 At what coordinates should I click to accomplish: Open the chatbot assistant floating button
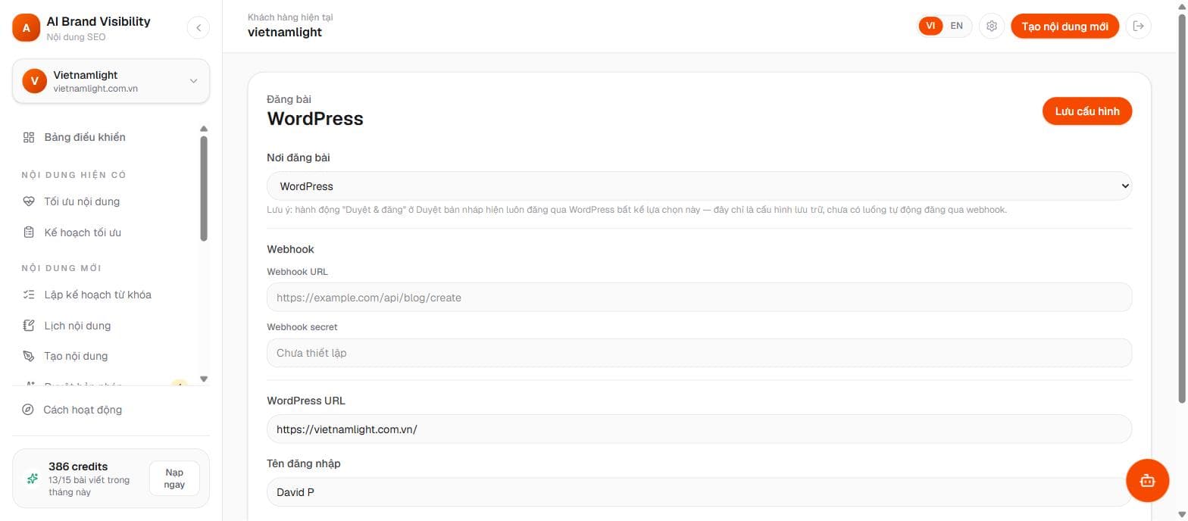1147,480
